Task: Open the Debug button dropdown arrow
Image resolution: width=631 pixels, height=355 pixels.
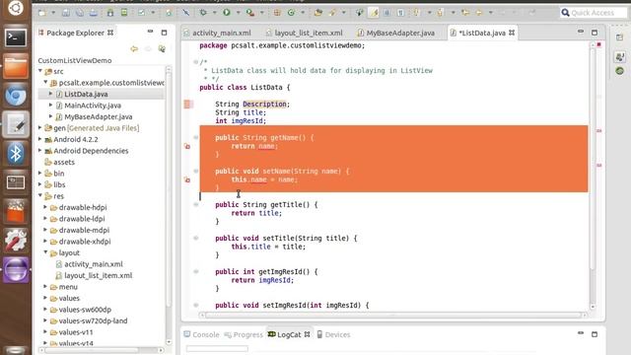Action: (214, 13)
